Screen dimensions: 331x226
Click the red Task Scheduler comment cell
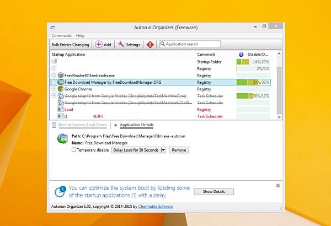click(x=210, y=116)
